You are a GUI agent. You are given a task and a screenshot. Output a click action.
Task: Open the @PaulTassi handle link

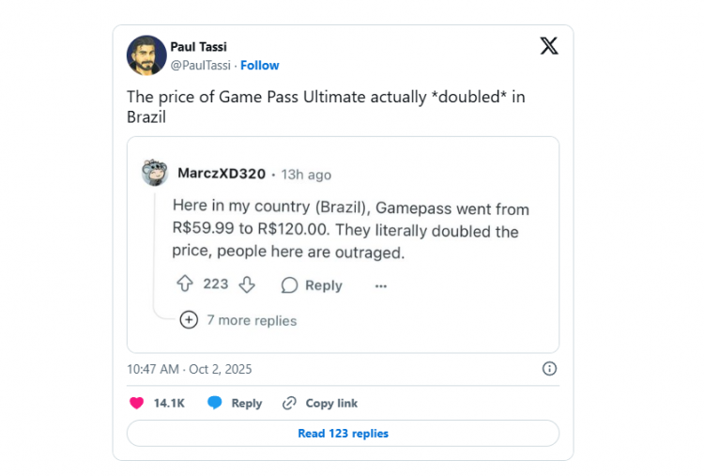(200, 66)
